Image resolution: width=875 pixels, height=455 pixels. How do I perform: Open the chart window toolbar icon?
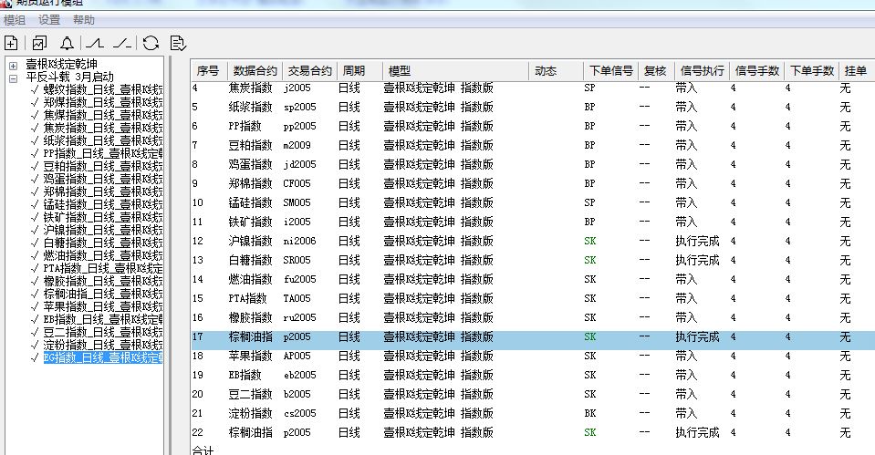[x=39, y=43]
